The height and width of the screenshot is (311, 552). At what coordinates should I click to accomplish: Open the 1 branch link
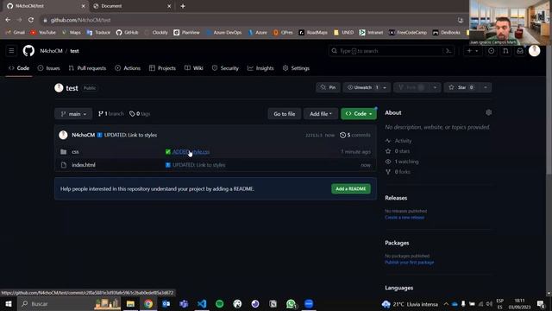coord(111,114)
